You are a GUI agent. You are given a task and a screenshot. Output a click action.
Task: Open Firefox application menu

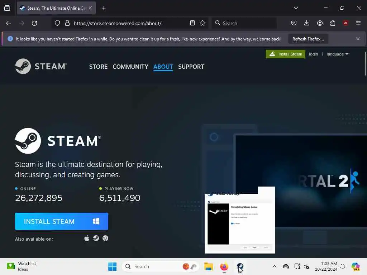click(x=358, y=23)
